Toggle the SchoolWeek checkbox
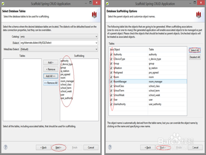This screenshot has width=206, height=155. (x=111, y=95)
